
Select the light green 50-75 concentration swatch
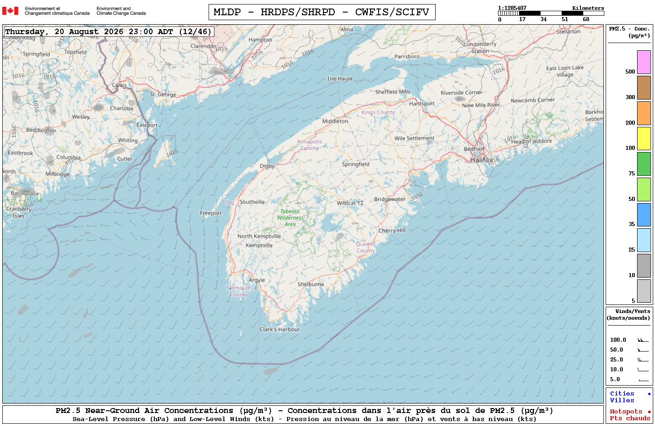[644, 189]
